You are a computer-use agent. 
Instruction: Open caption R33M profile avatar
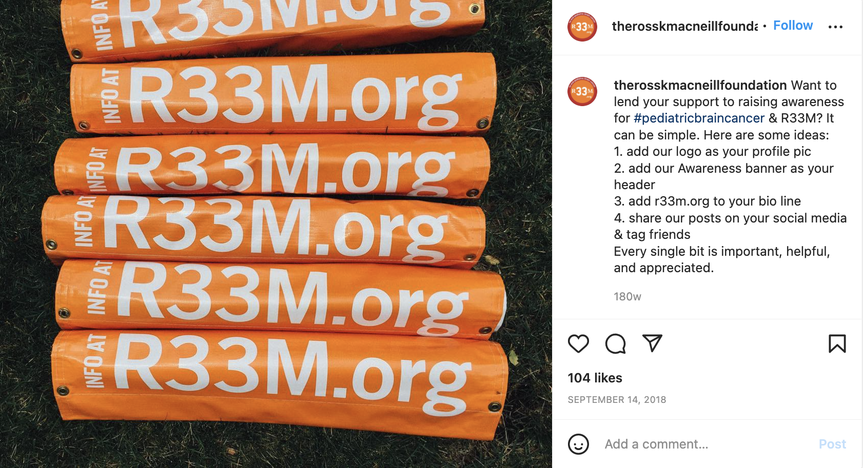(582, 91)
